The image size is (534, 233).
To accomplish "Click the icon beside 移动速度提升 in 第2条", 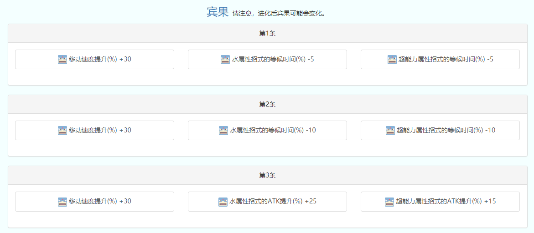I will pyautogui.click(x=62, y=131).
